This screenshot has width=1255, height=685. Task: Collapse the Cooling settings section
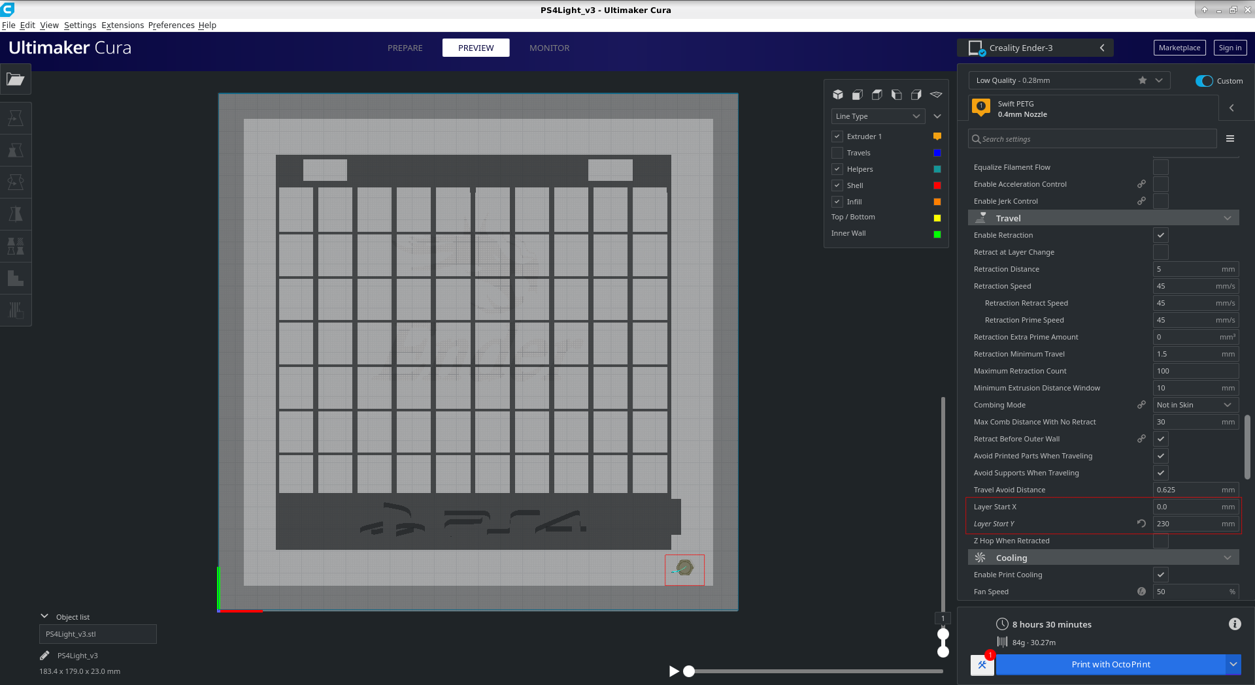pyautogui.click(x=1103, y=558)
